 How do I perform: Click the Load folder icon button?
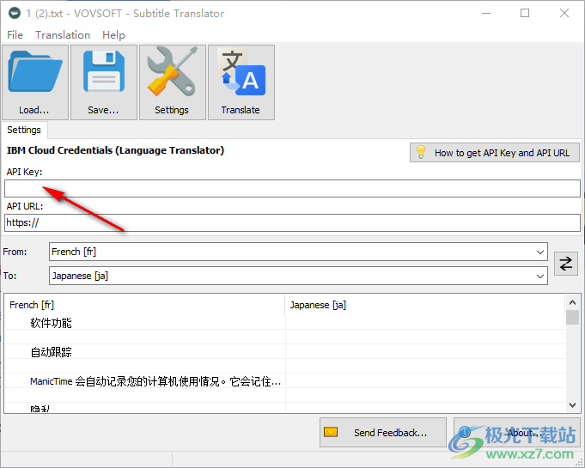point(35,82)
